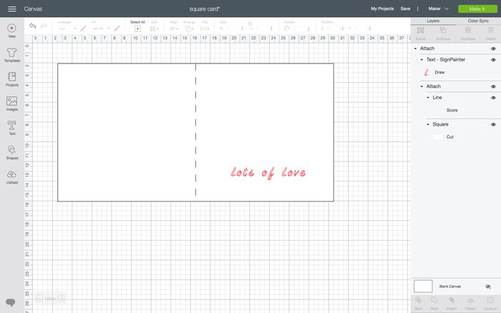The height and width of the screenshot is (313, 501).
Task: Select the Text tool in sidebar
Action: click(x=11, y=127)
